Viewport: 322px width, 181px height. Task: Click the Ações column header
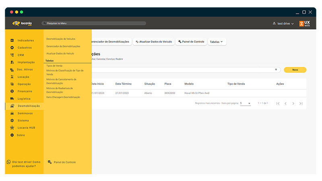[x=280, y=84]
